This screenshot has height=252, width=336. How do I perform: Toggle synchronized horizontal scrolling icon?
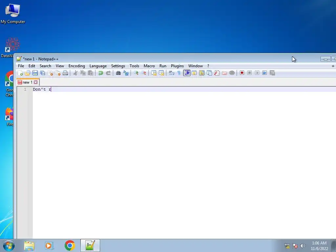[161, 73]
